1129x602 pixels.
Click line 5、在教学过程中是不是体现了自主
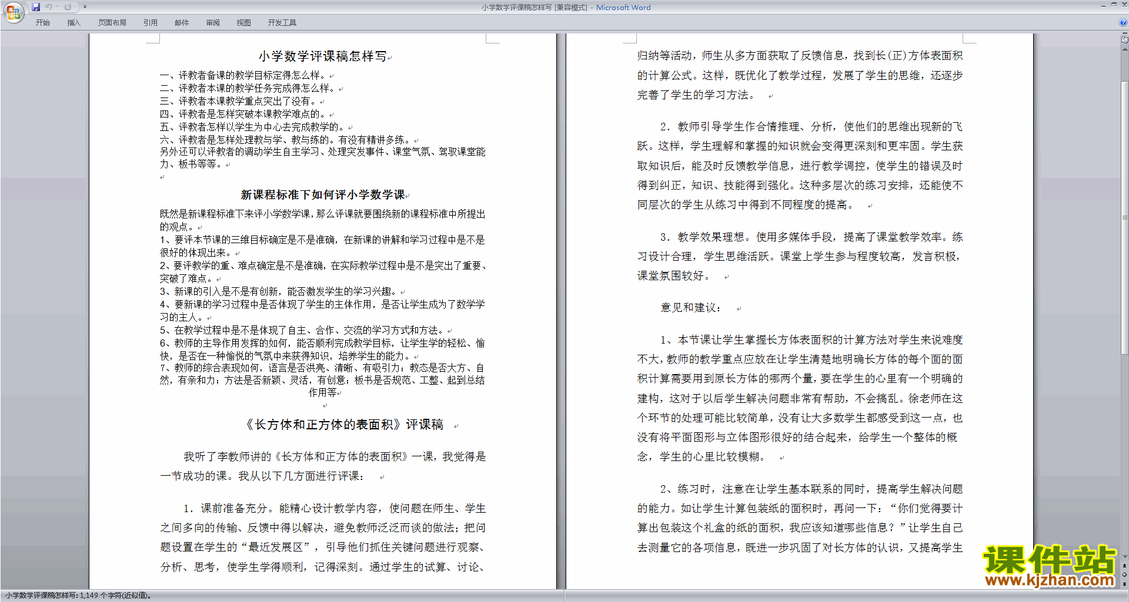[x=303, y=330]
